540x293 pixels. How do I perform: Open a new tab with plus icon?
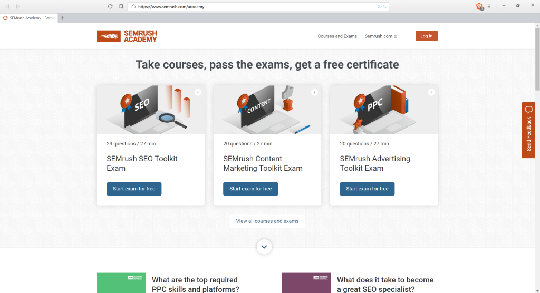pos(62,18)
